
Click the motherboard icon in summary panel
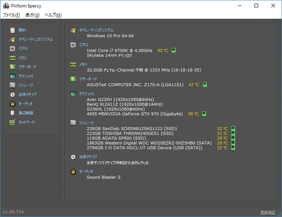tap(73, 79)
